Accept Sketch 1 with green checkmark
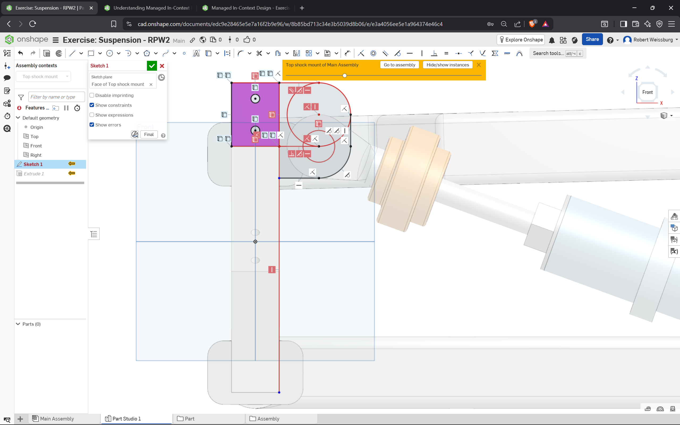Screen dimensions: 680x425 (x=152, y=66)
